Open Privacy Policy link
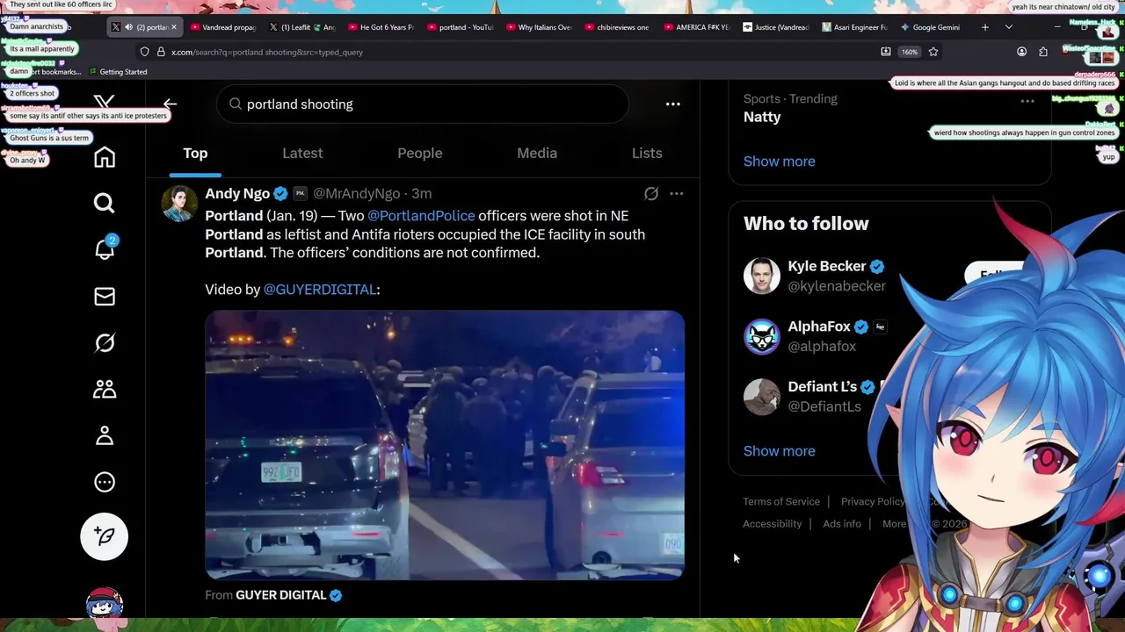The height and width of the screenshot is (632, 1125). click(873, 501)
